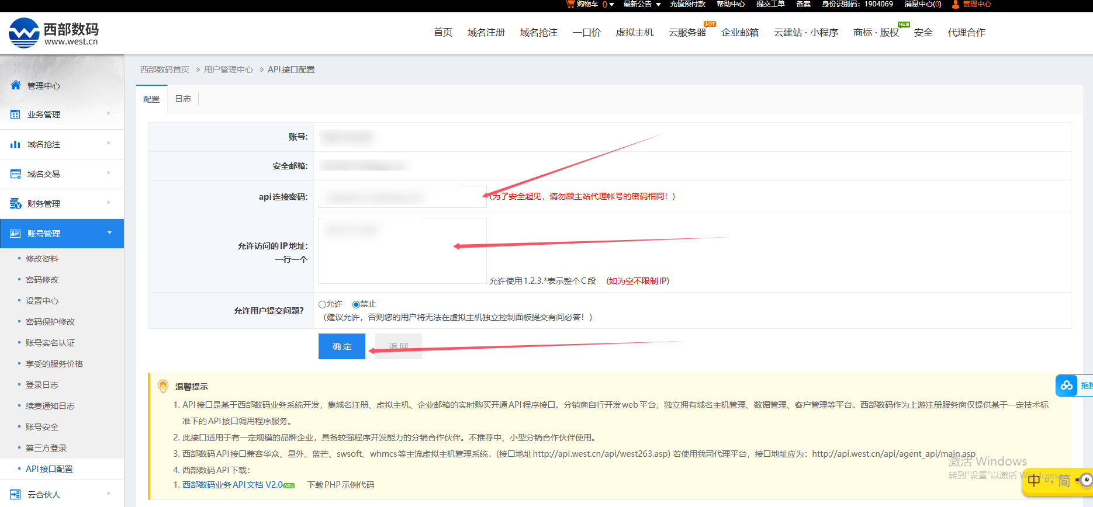1093x507 pixels.
Task: Open the shopping cart icon
Action: tap(570, 4)
